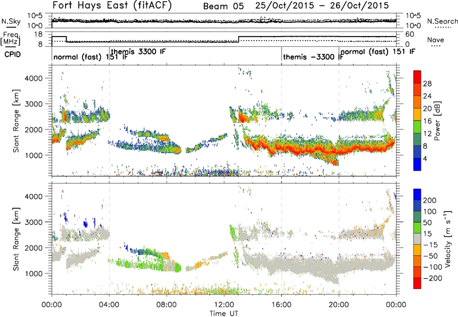Click the '12:00' time axis tick label
Viewport: 458px width, 317px height.
coord(224,304)
